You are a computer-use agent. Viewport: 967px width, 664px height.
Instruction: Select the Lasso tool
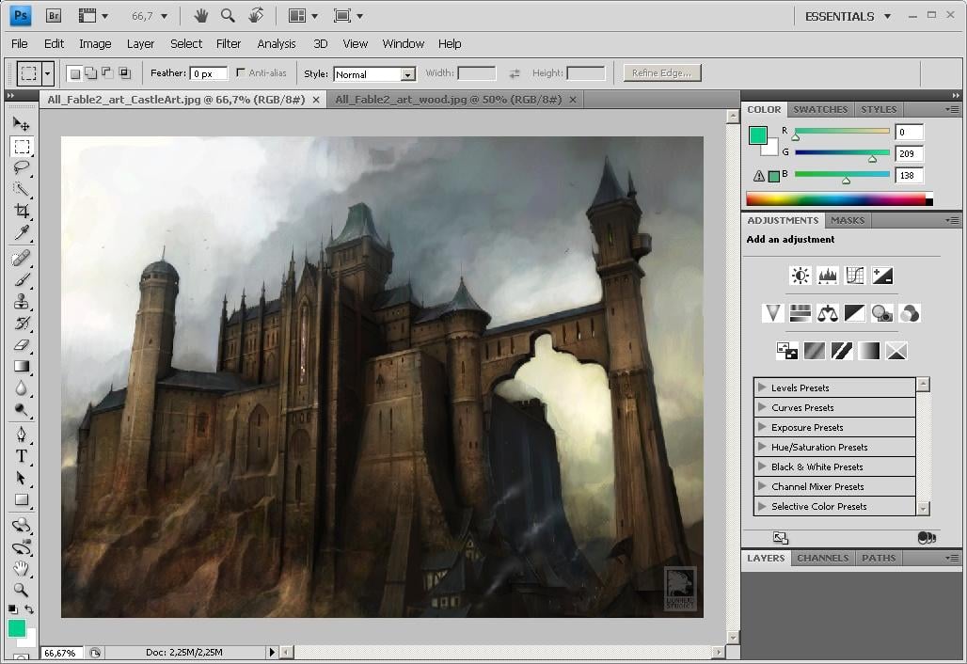coord(21,168)
